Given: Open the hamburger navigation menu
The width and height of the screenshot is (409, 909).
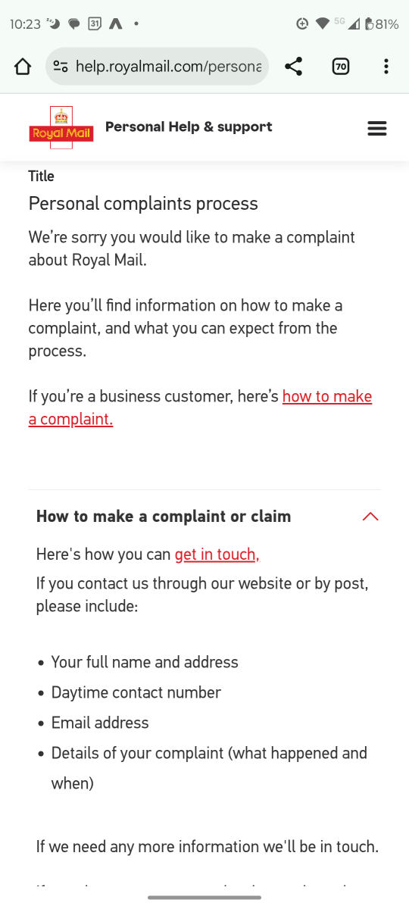Looking at the screenshot, I should pyautogui.click(x=377, y=129).
